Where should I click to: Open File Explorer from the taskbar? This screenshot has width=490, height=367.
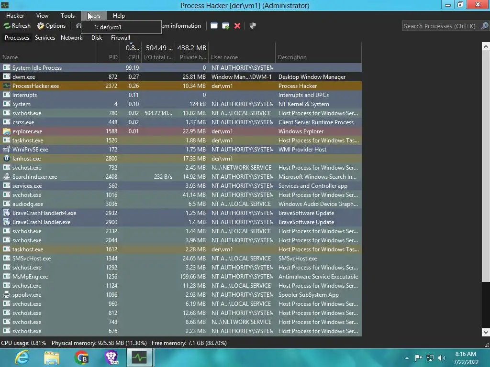[x=52, y=357]
